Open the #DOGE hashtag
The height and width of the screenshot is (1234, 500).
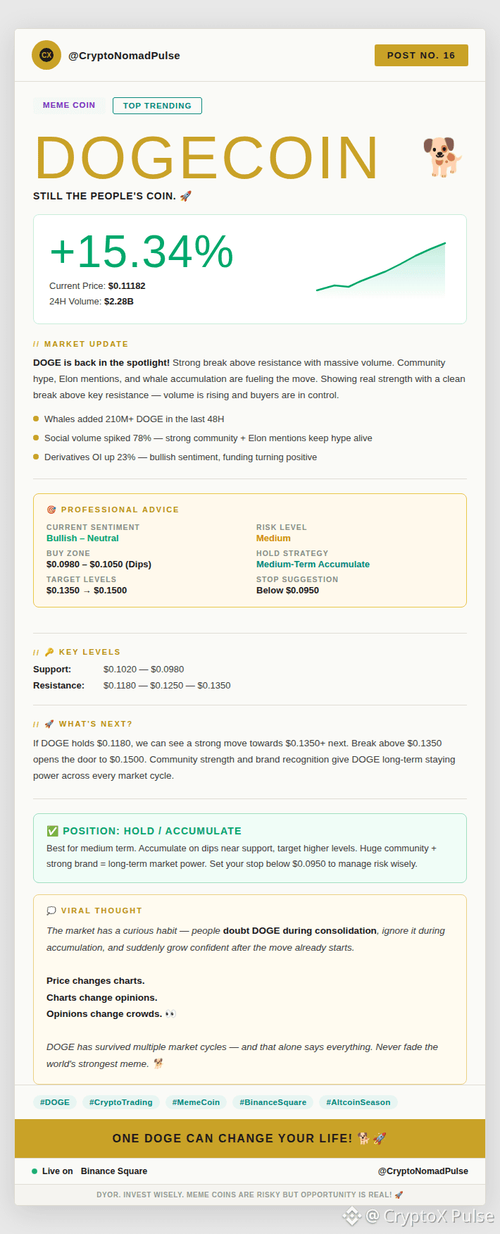coord(55,1102)
